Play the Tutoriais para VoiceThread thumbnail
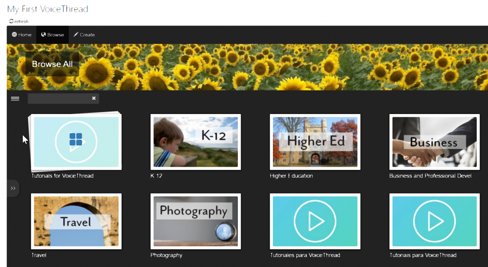488x267 pixels. click(434, 221)
